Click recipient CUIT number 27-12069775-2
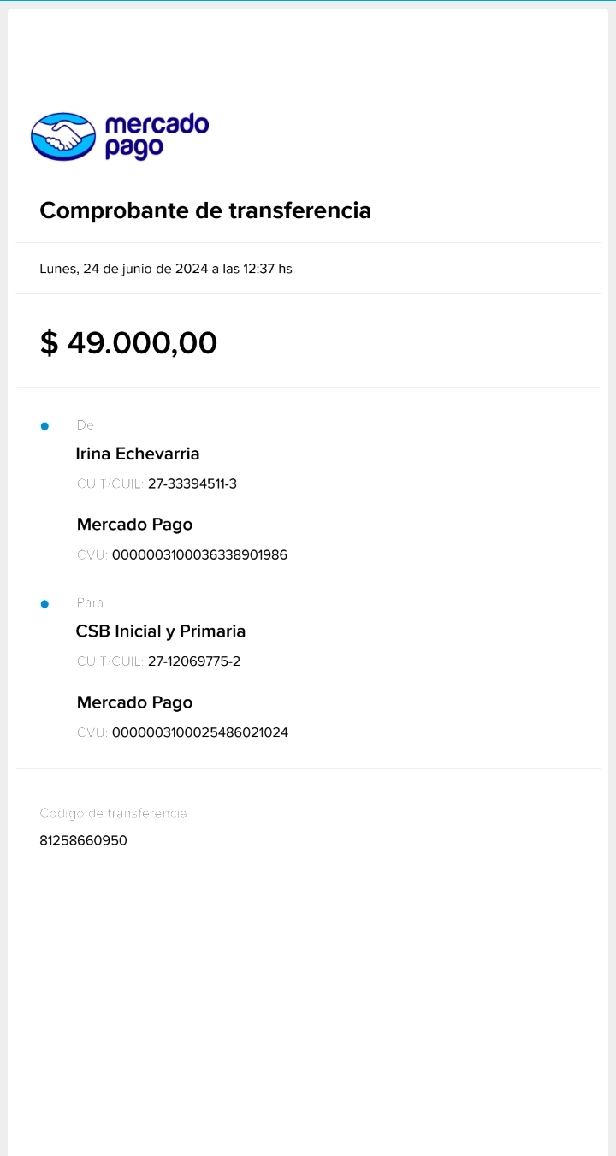 tap(194, 661)
